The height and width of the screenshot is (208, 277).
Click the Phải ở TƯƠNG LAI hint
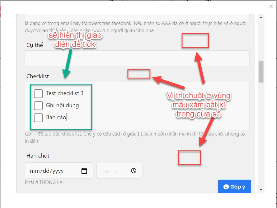point(44,182)
